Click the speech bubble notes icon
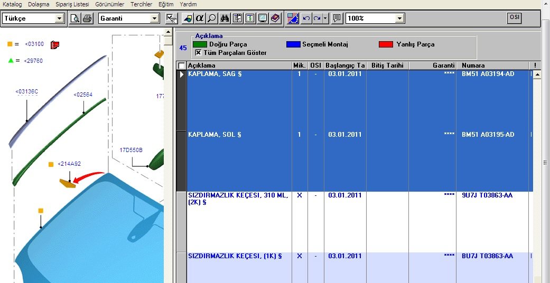 [337, 18]
